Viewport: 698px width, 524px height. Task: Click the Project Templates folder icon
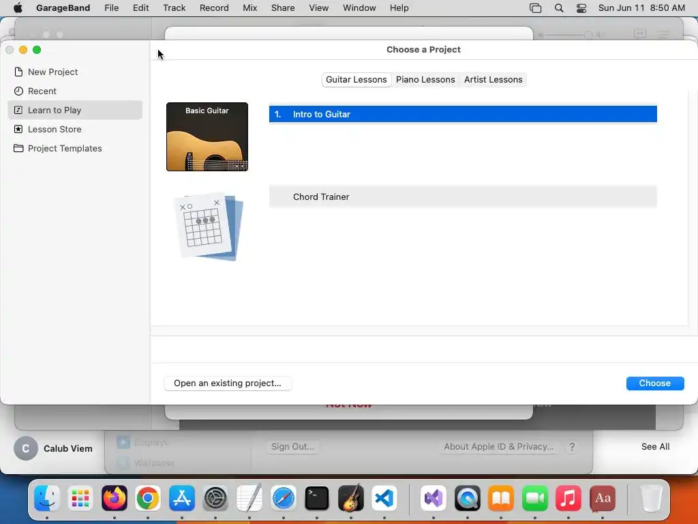[x=18, y=148]
